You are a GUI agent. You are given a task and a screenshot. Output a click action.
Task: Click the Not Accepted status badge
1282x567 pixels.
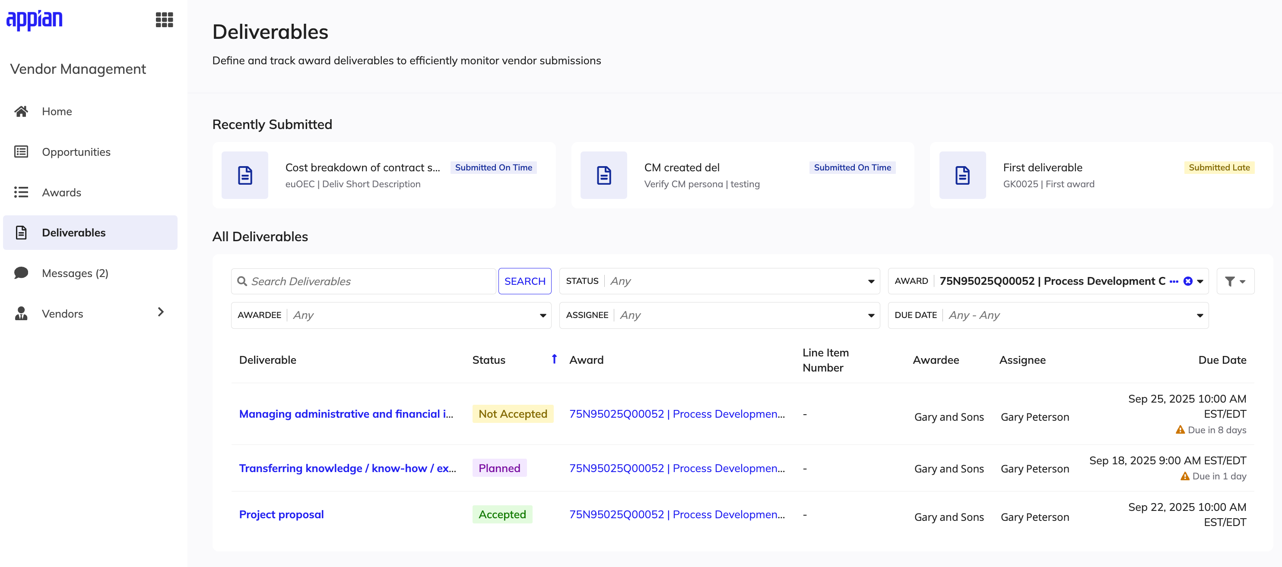click(513, 414)
